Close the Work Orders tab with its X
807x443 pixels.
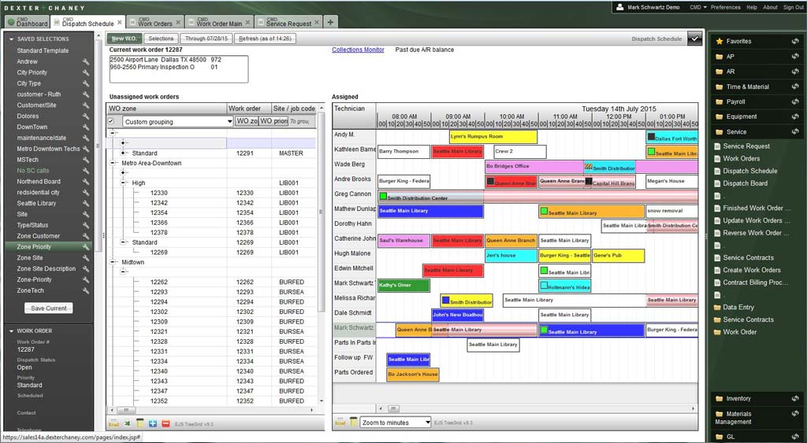pos(178,23)
